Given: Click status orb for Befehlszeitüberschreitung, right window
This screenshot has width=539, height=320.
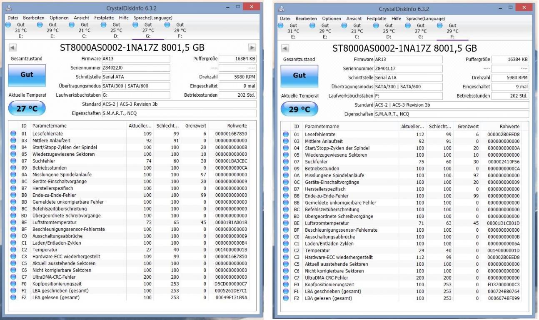Looking at the screenshot, I should pyautogui.click(x=286, y=210).
